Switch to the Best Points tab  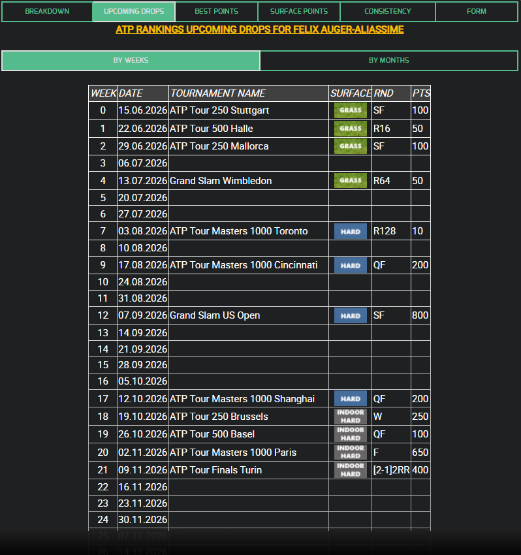[216, 11]
